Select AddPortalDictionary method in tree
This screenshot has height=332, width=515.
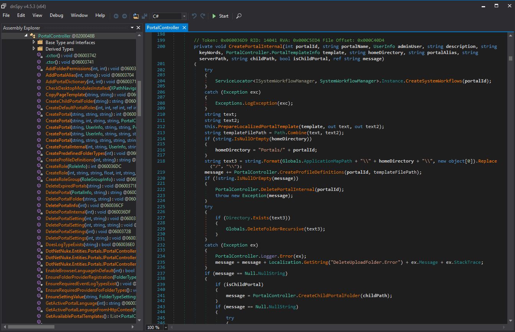pos(90,81)
